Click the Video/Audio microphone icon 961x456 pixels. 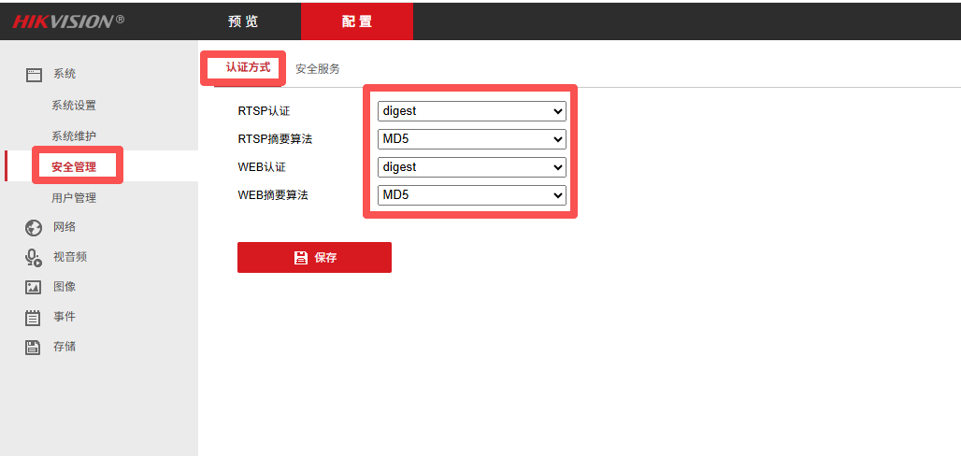34,258
